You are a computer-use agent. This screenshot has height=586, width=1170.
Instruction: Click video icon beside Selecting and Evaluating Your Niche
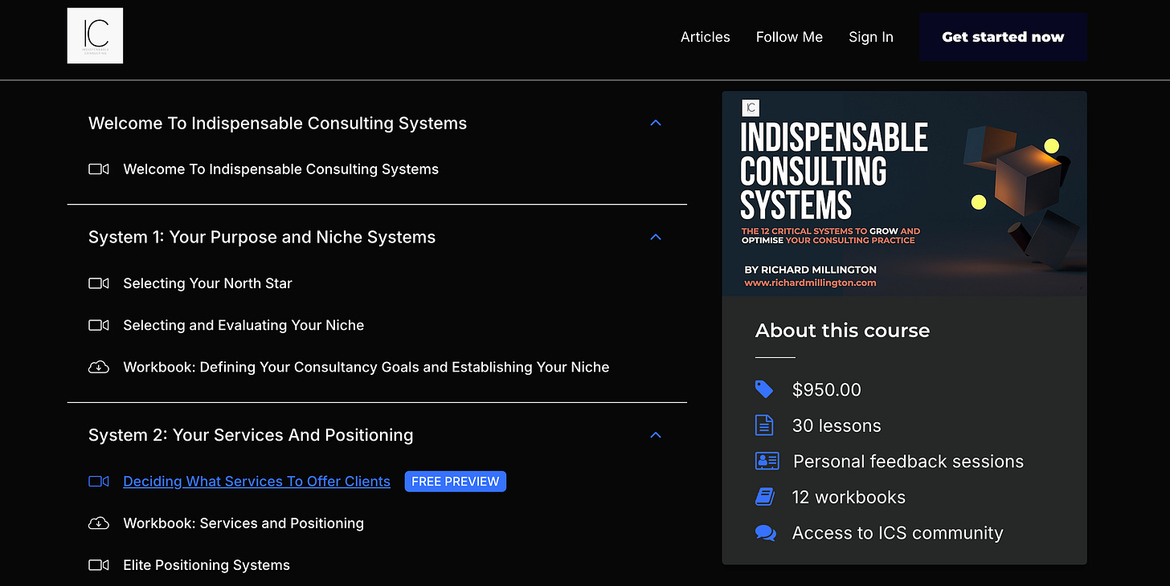(98, 325)
